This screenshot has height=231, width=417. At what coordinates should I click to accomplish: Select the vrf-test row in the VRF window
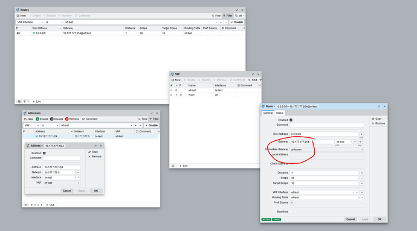point(214,90)
